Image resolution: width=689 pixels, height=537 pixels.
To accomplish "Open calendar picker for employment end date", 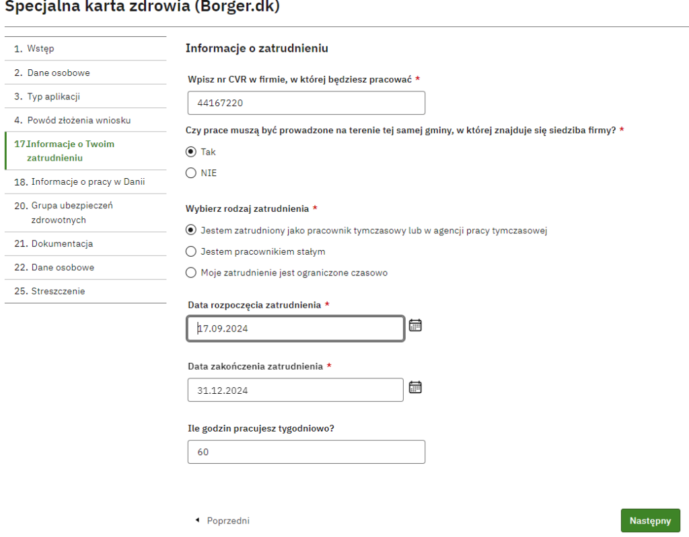I will 415,387.
